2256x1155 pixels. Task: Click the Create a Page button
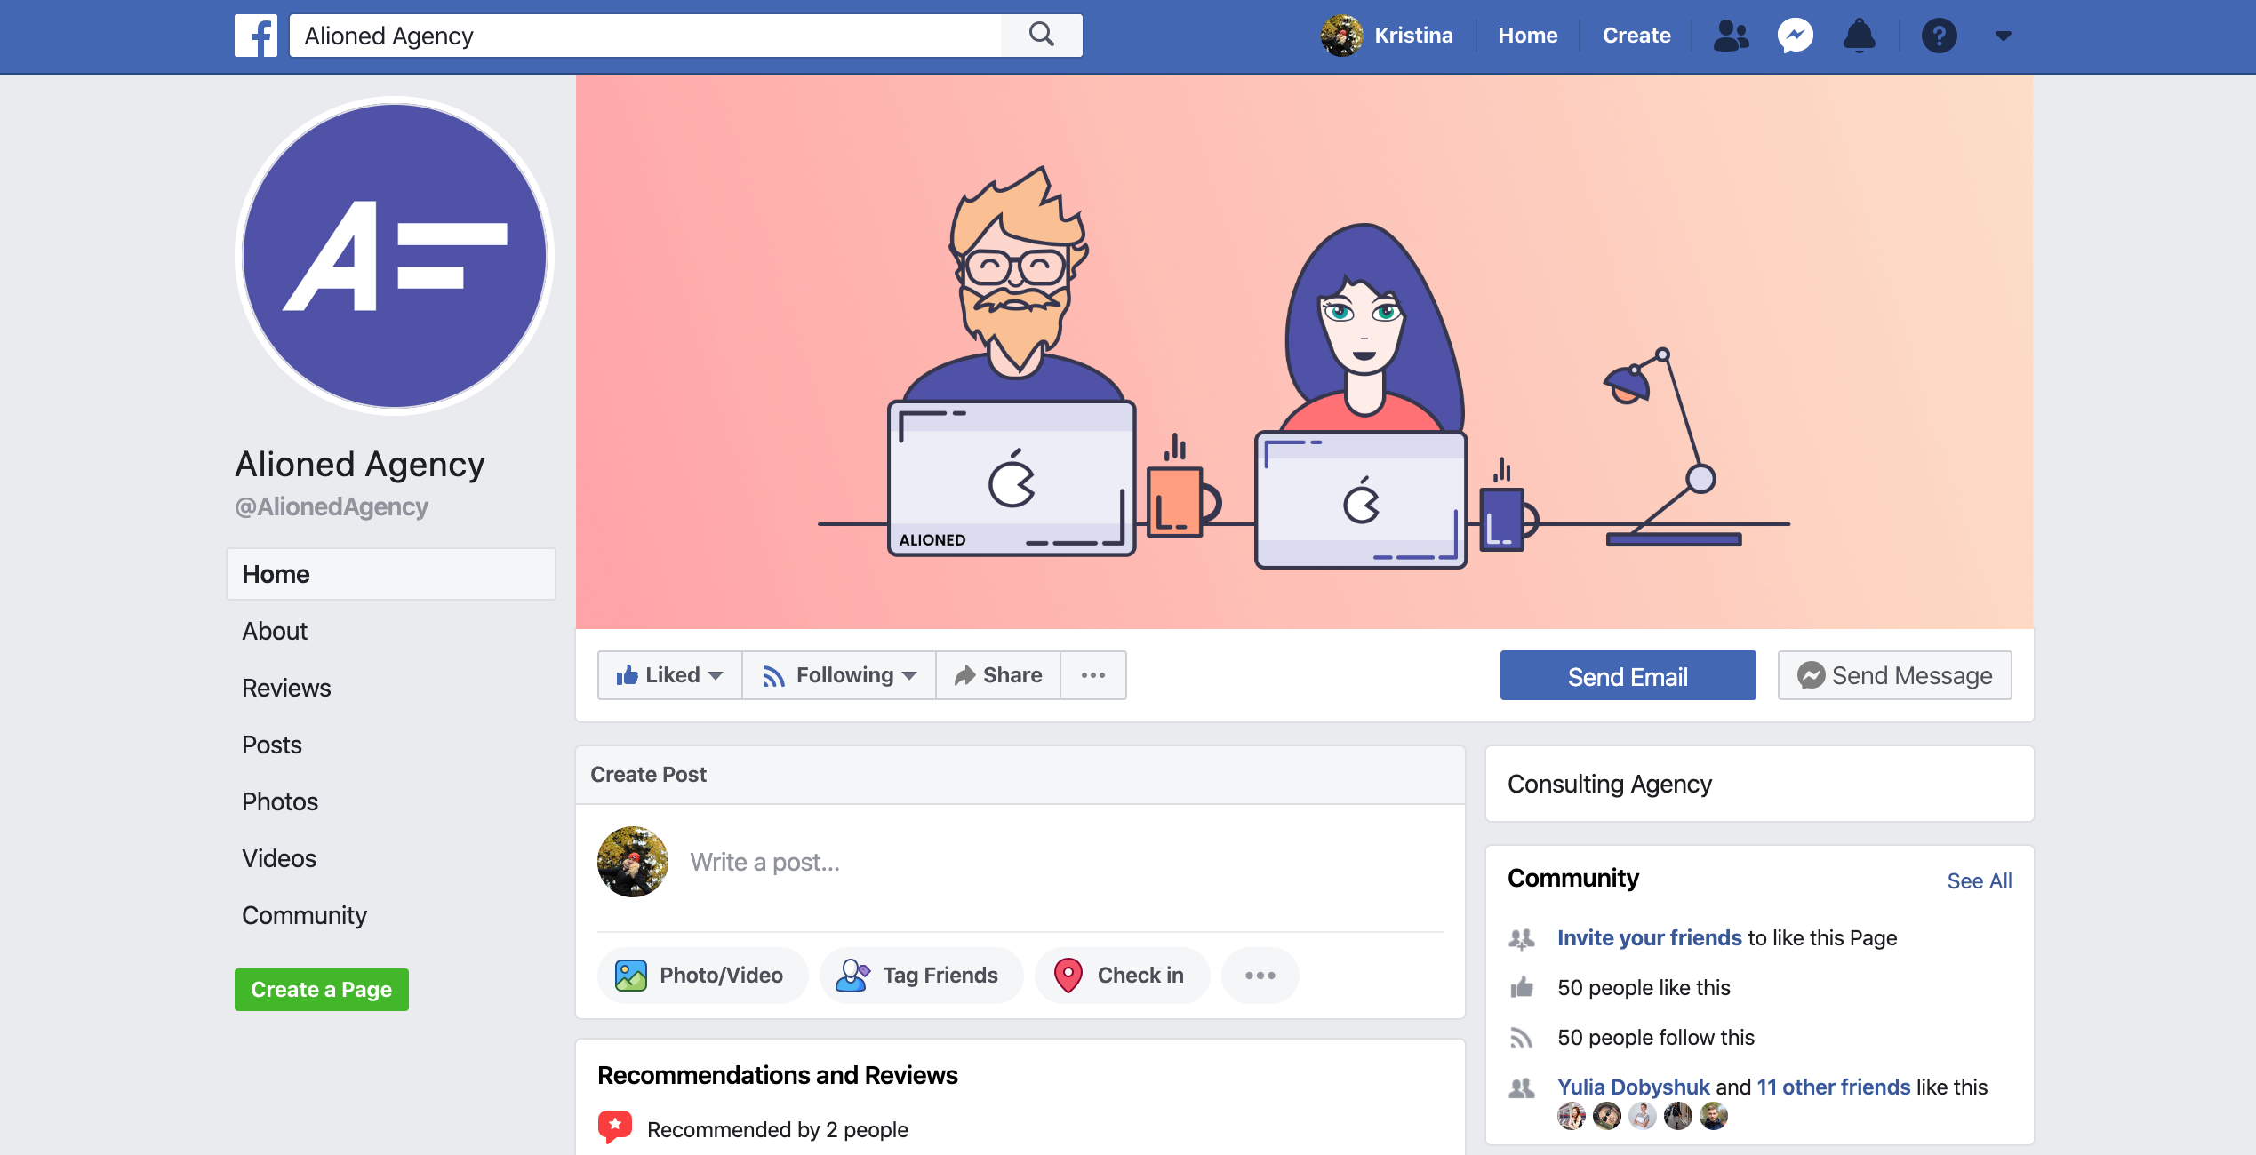(x=321, y=989)
